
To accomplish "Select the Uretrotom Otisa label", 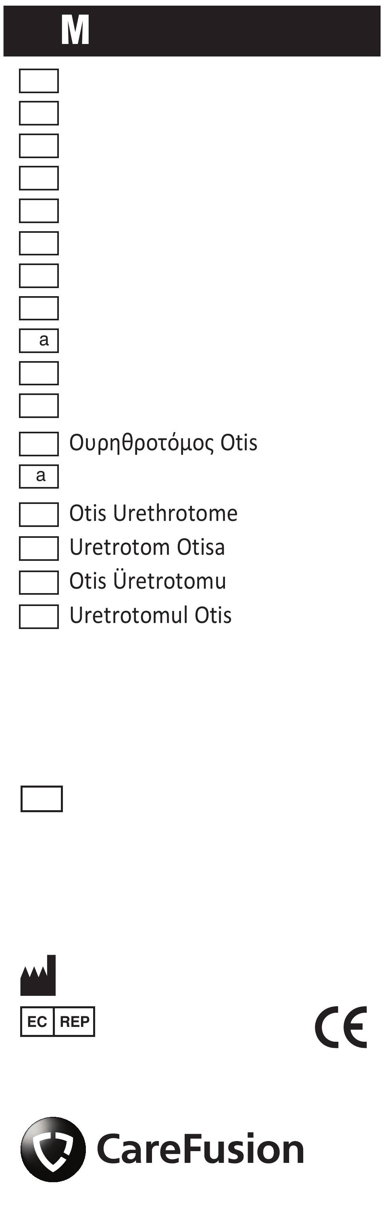I will point(147,547).
